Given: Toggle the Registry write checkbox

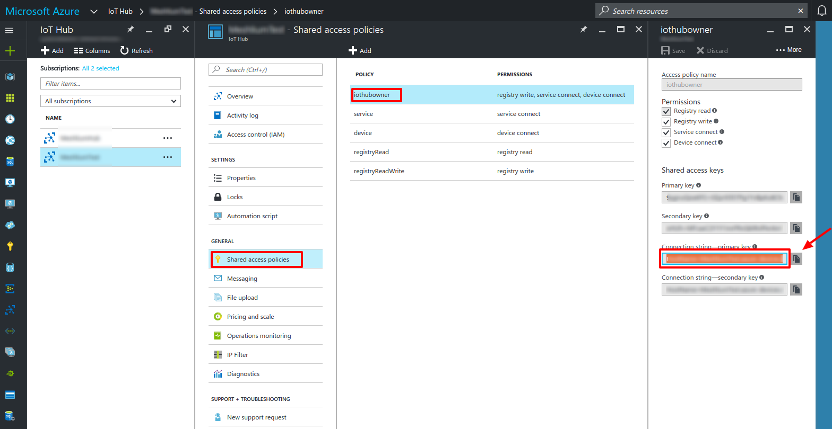Looking at the screenshot, I should point(666,122).
